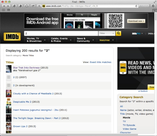157x136 pixels.
Task: Click Name category search link
Action: 123,110
